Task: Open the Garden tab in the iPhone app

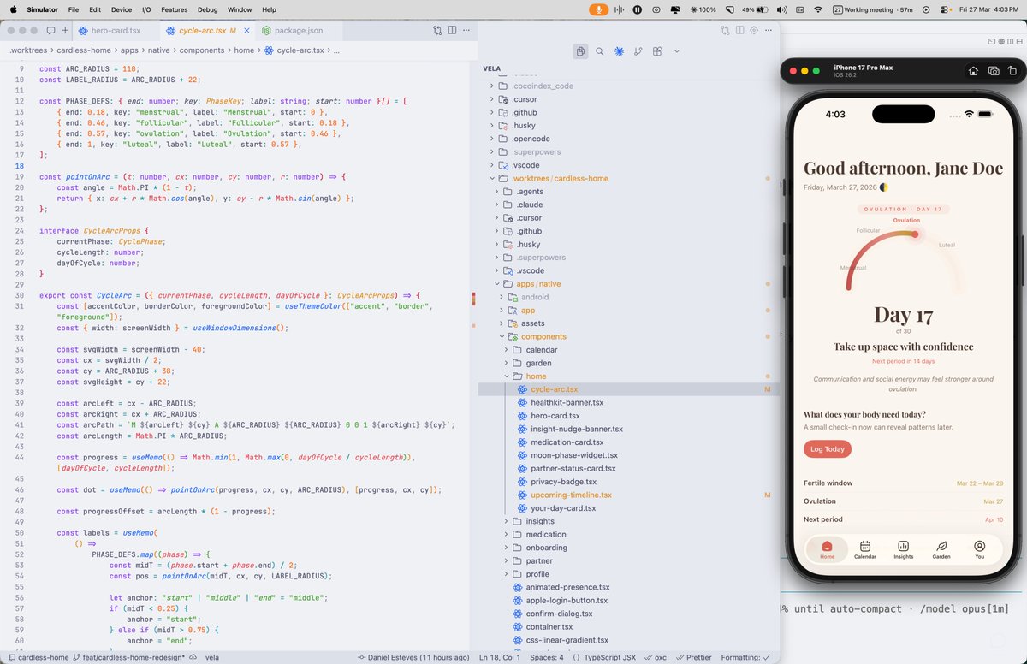Action: (941, 549)
